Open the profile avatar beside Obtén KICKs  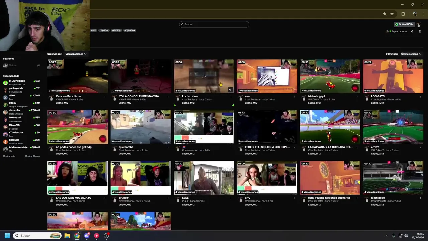pyautogui.click(x=418, y=24)
